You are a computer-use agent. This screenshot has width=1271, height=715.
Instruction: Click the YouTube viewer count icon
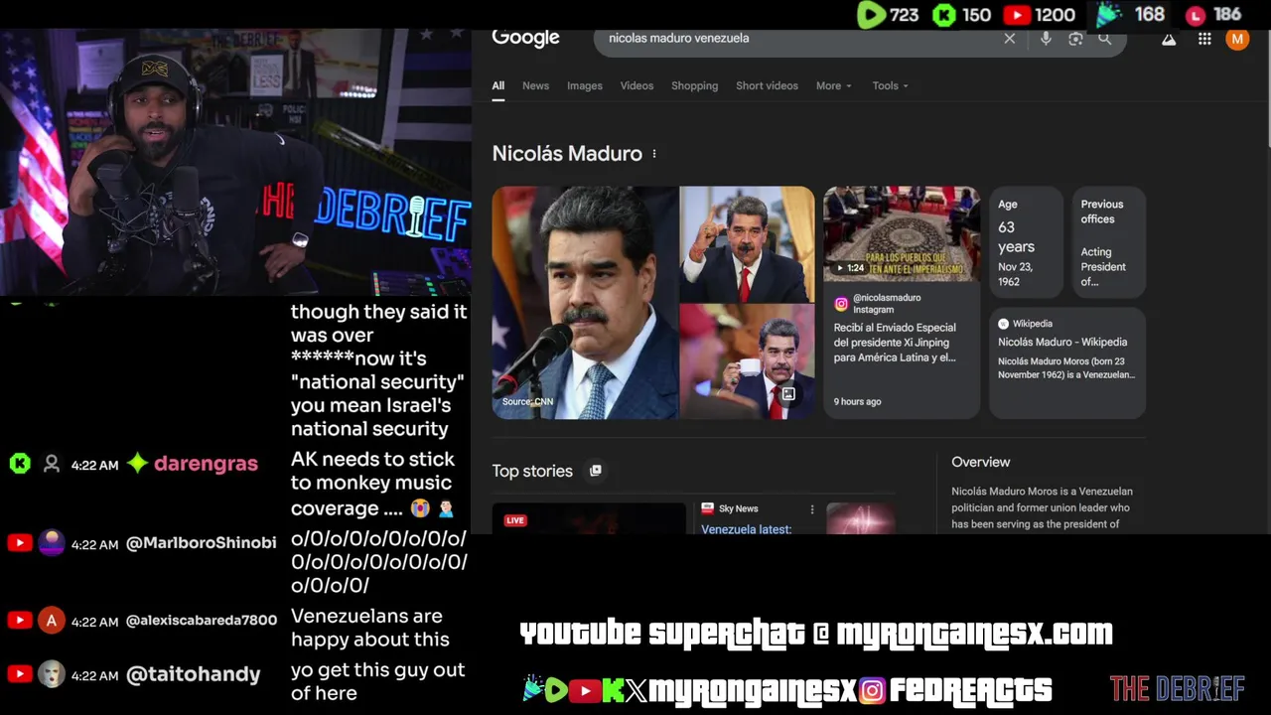(x=1017, y=15)
